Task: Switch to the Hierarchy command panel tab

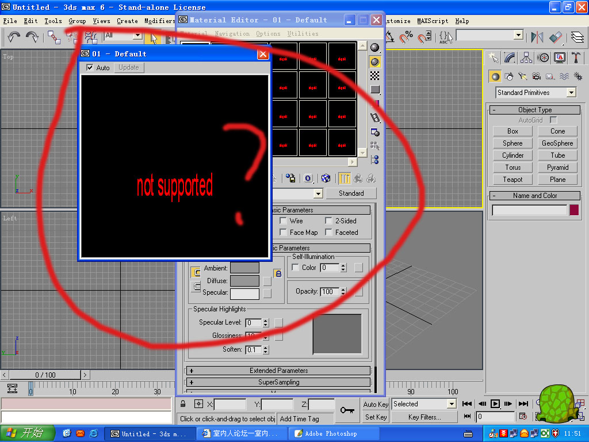Action: [526, 58]
